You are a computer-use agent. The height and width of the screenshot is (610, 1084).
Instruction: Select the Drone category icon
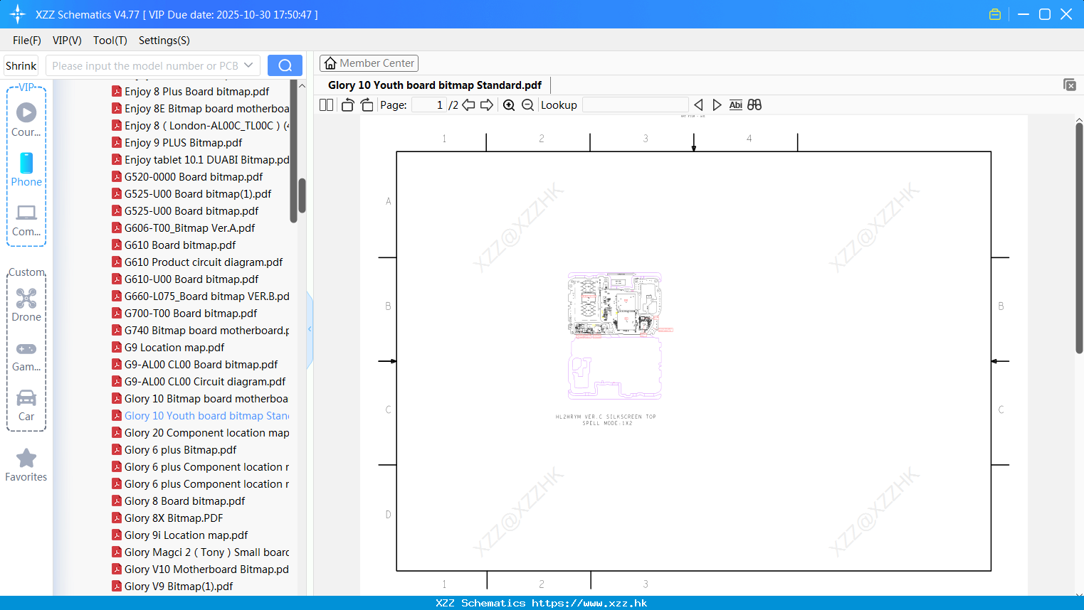26,305
